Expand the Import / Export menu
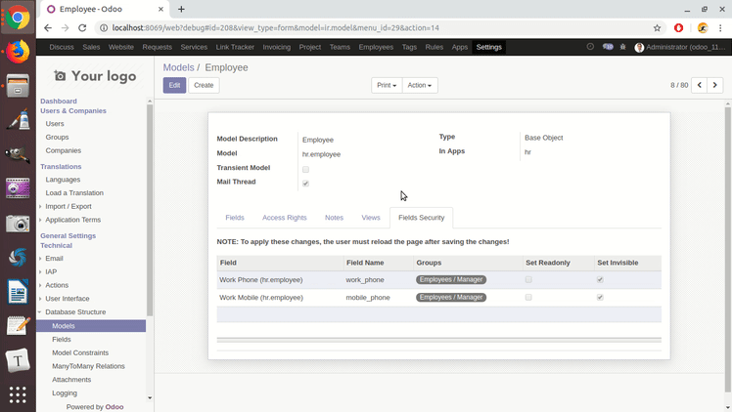This screenshot has height=412, width=732. tap(69, 206)
